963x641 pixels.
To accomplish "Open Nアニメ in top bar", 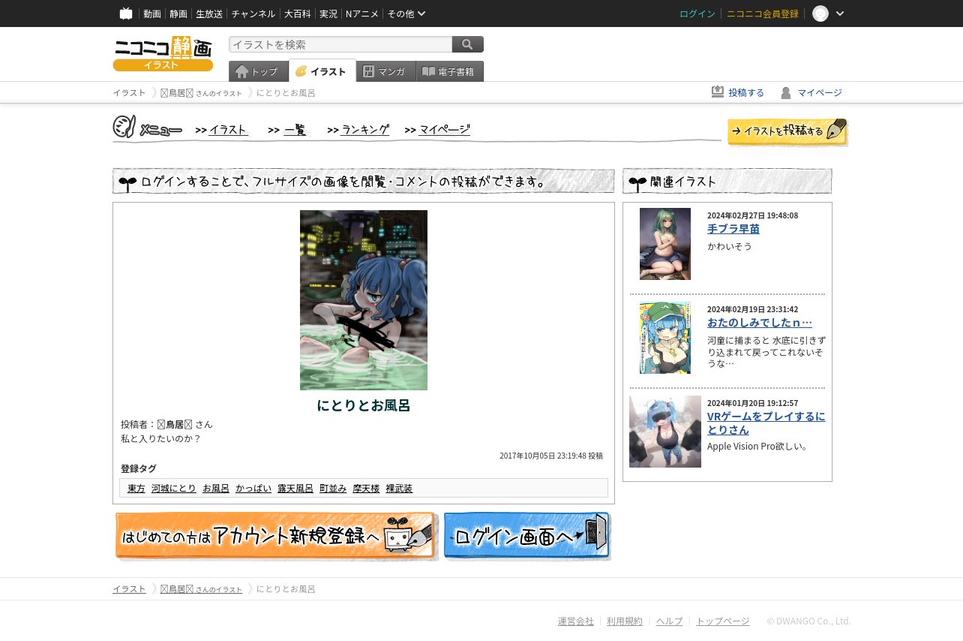I will pos(362,14).
